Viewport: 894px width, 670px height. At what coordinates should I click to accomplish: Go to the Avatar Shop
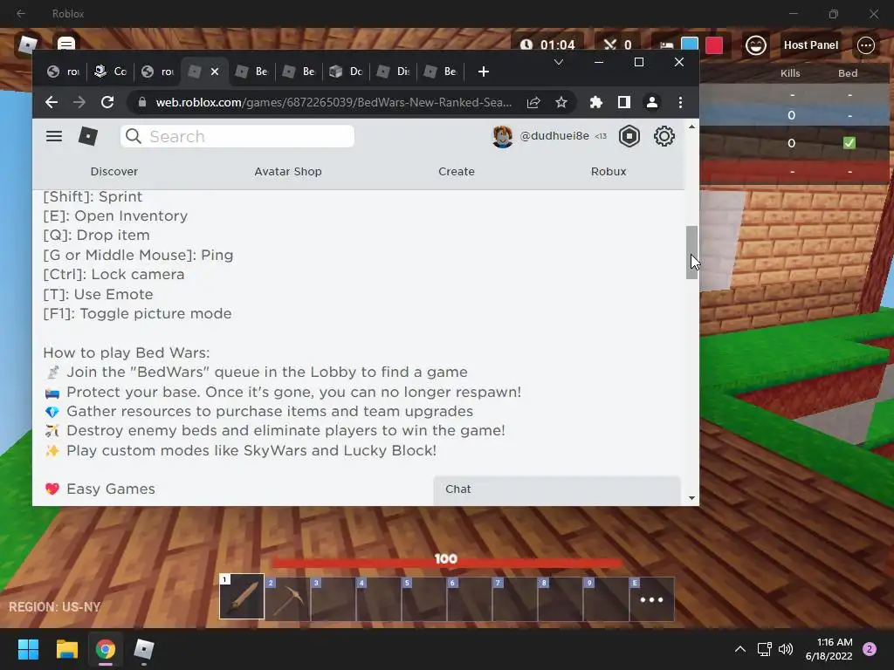click(x=288, y=172)
